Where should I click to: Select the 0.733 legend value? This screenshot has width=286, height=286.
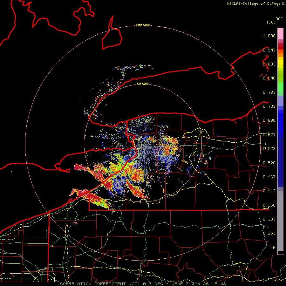269,106
